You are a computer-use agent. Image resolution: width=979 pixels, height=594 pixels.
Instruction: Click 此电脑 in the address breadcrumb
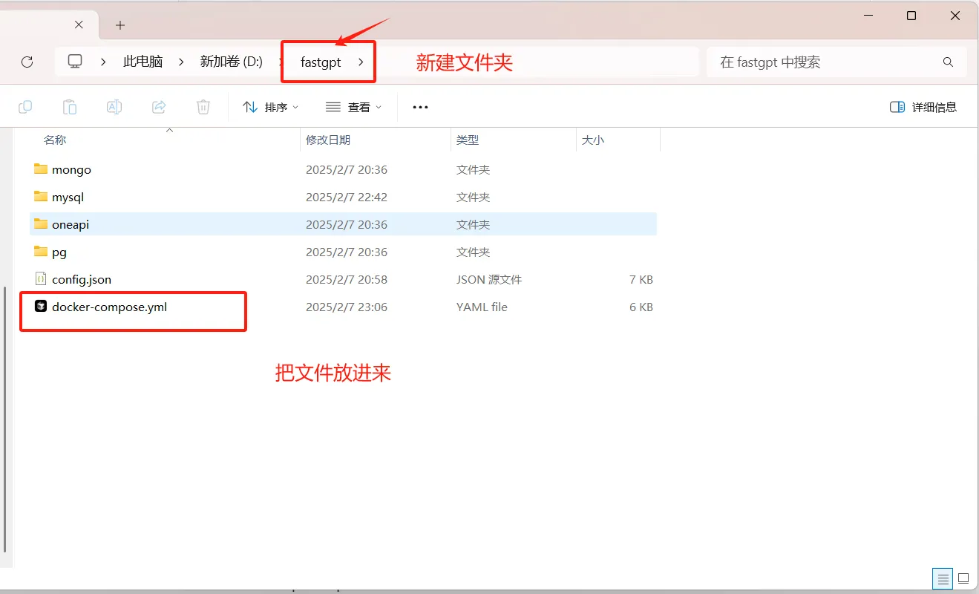coord(143,62)
